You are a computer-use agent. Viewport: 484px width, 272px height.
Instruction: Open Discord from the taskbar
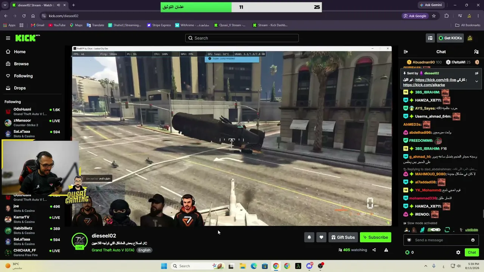(309, 266)
